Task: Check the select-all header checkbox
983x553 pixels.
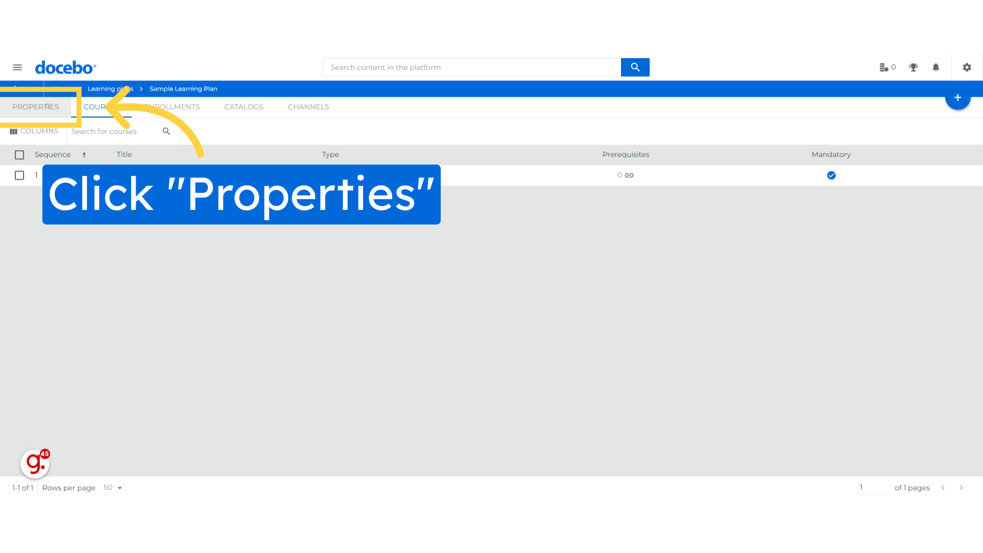Action: (19, 155)
